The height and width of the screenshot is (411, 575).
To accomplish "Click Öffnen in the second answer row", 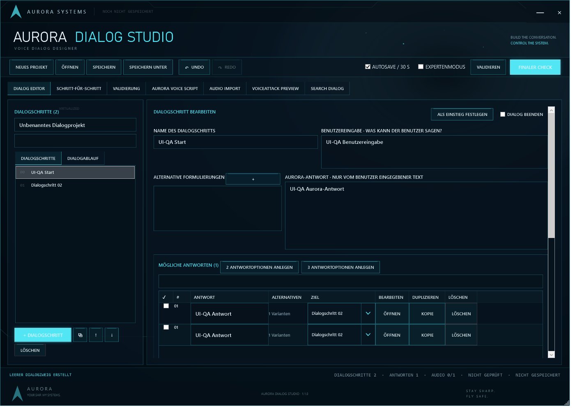I will click(392, 335).
